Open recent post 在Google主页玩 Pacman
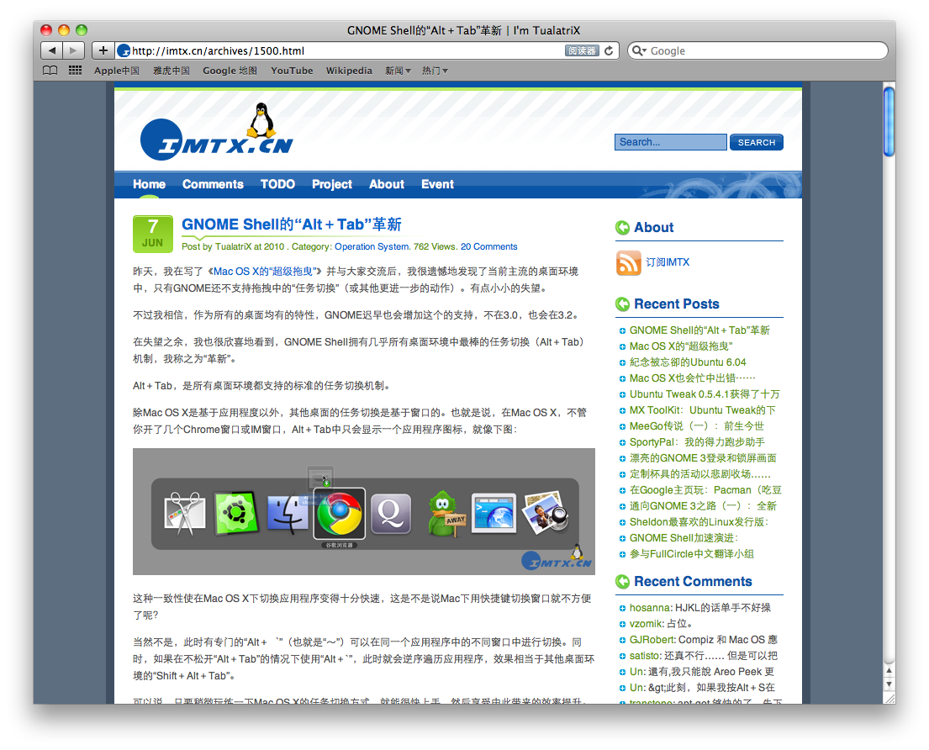The width and height of the screenshot is (929, 750). point(705,490)
